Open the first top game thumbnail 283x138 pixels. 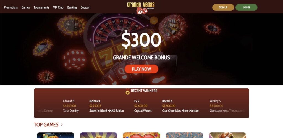pyautogui.click(x=55, y=135)
